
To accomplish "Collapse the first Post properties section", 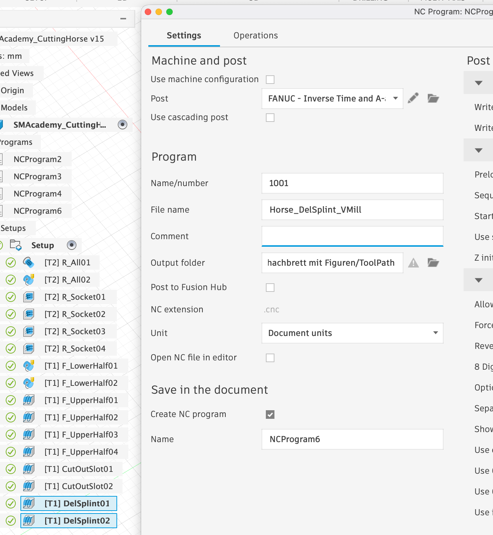I will click(x=478, y=83).
